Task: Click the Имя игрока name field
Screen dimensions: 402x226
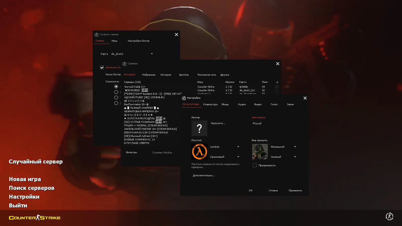Action: [274, 123]
